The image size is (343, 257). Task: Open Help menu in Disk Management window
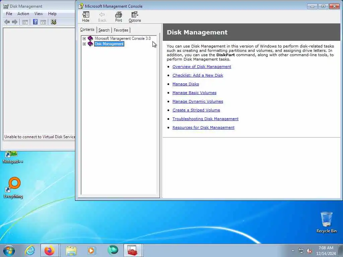tap(52, 14)
